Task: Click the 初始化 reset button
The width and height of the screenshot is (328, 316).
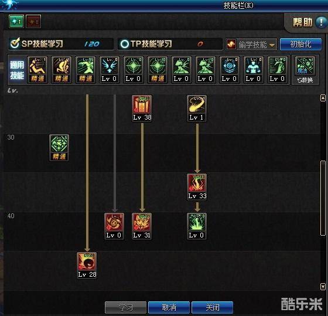Action: (300, 44)
